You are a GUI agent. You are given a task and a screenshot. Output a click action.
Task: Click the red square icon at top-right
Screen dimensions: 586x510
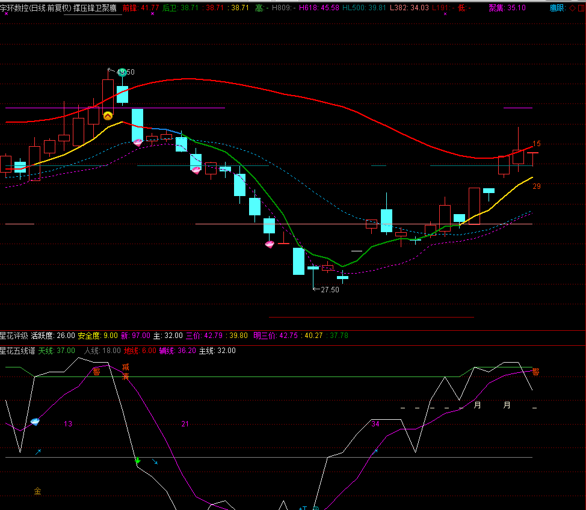582,8
